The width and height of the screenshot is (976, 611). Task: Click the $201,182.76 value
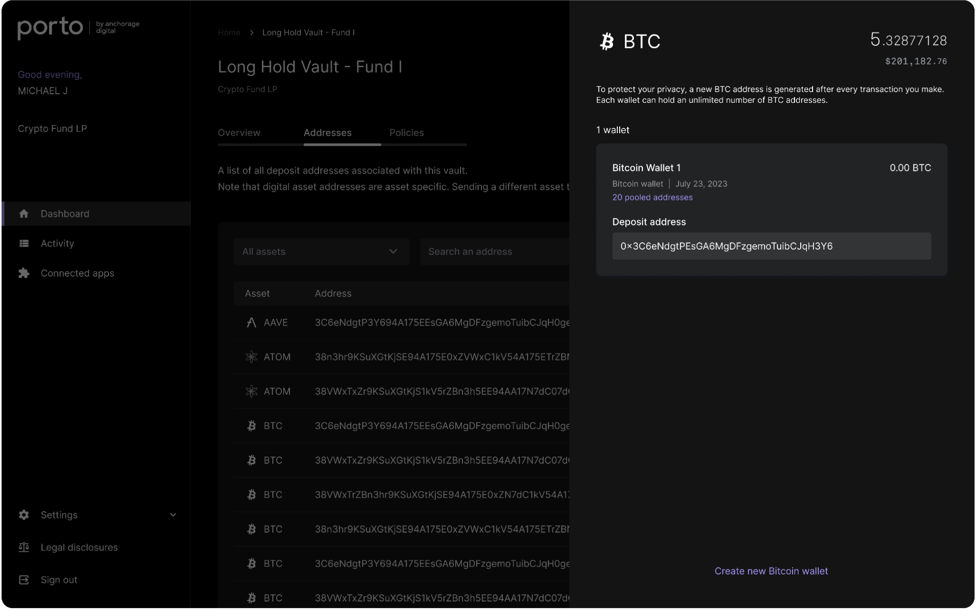[916, 62]
